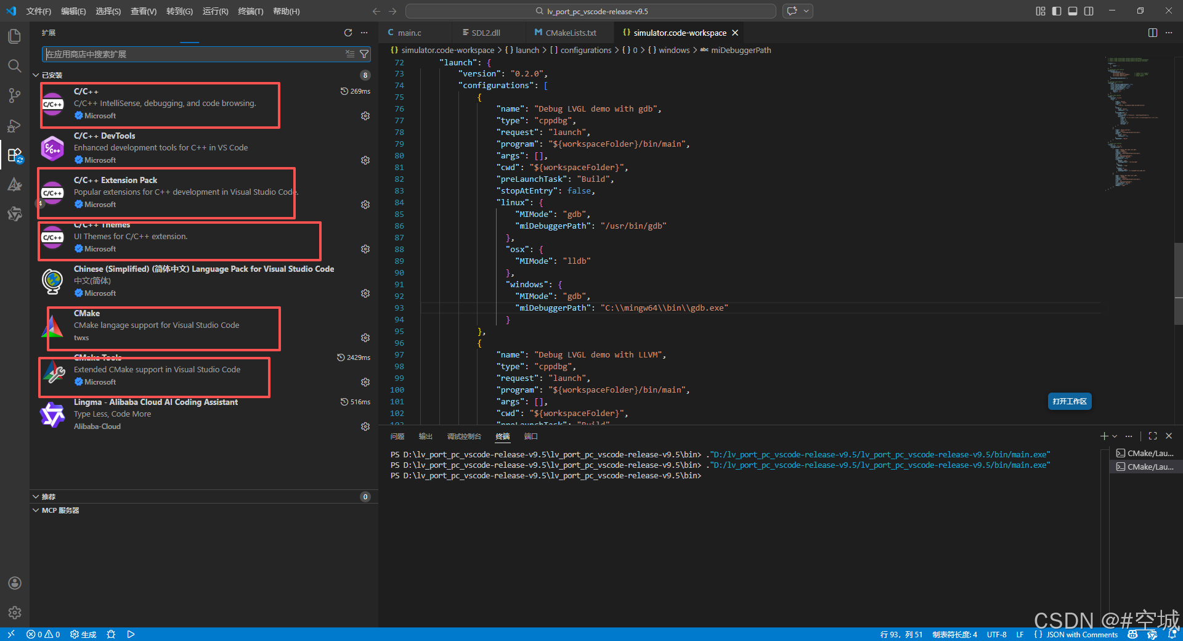Clear the extensions search results
The image size is (1183, 641).
tap(350, 54)
